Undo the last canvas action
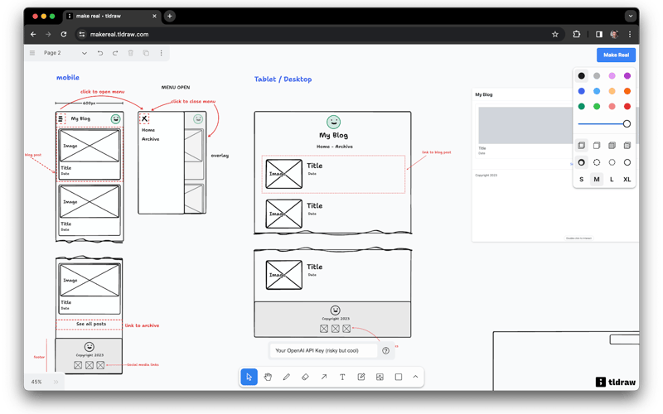Screen dimensions: 663x414 pyautogui.click(x=100, y=53)
